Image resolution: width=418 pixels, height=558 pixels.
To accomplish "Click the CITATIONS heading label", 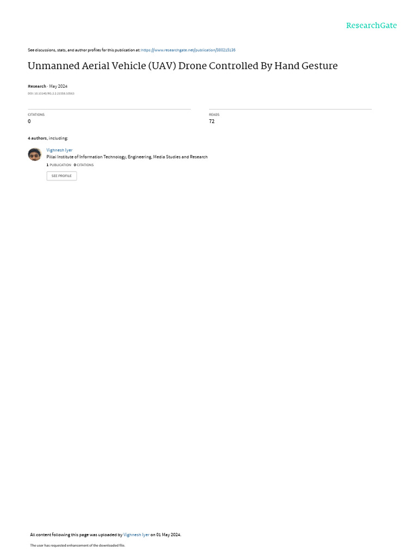I will pyautogui.click(x=36, y=114).
